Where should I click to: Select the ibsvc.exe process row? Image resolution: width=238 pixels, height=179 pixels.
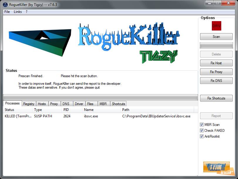coord(91,116)
